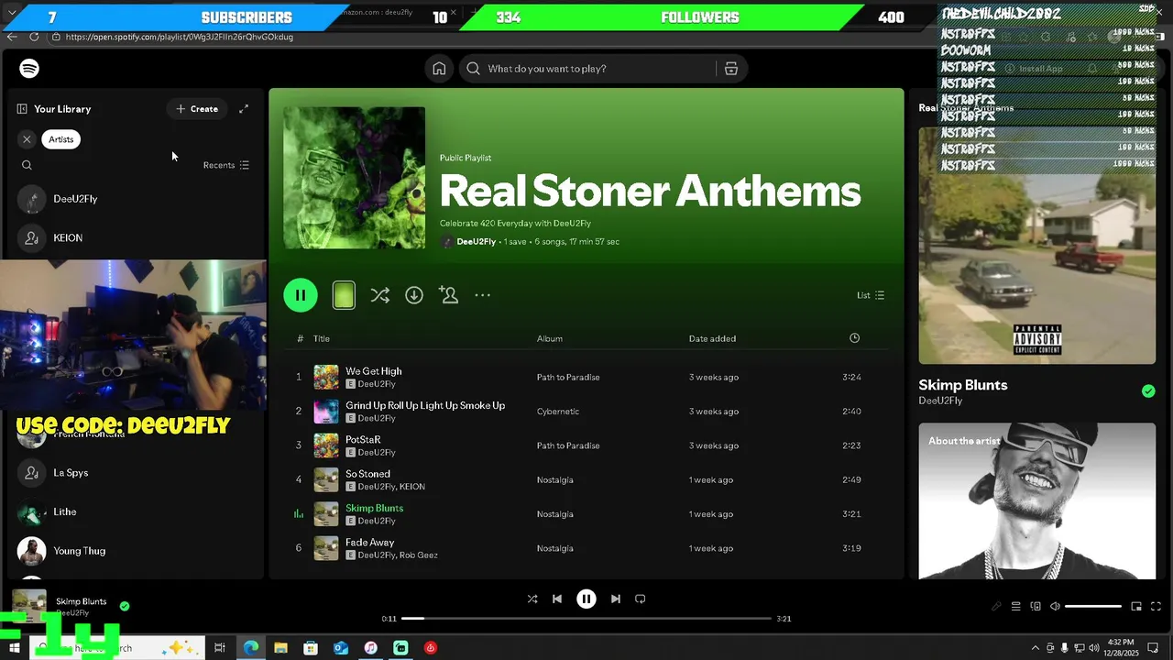Toggle saved check in player bar
Viewport: 1173px width, 660px height.
125,606
